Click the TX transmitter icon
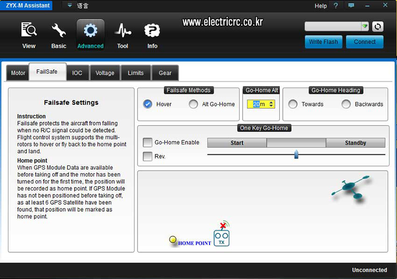This screenshot has height=279, width=397. click(221, 238)
